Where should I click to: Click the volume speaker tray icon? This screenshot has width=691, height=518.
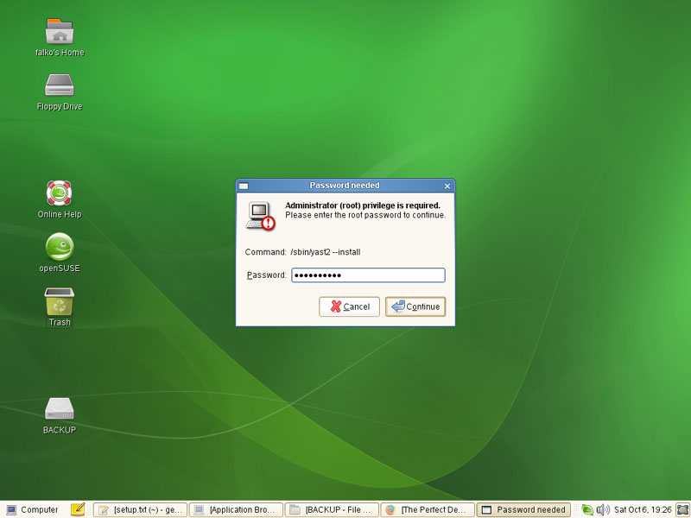pos(602,509)
